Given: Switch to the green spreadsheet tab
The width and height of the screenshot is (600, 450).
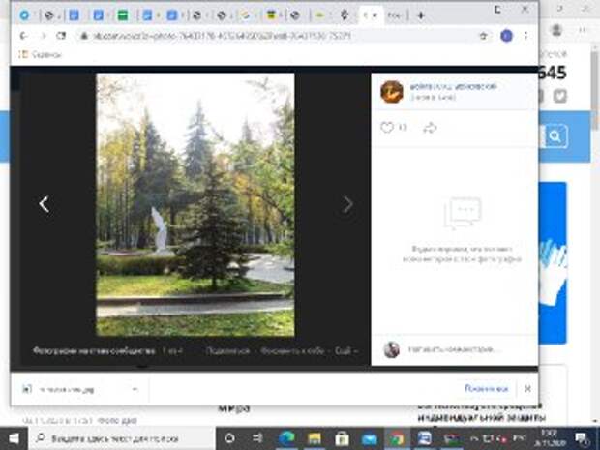Looking at the screenshot, I should (123, 15).
